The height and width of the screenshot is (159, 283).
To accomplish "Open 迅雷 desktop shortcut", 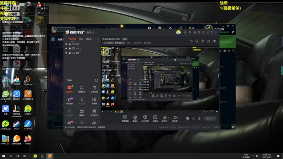I will coord(6,110).
